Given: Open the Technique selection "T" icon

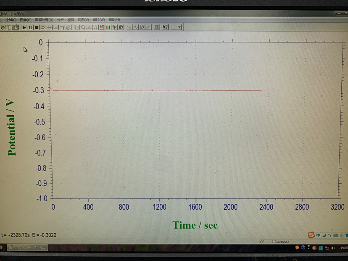Looking at the screenshot, I should tap(9, 27).
